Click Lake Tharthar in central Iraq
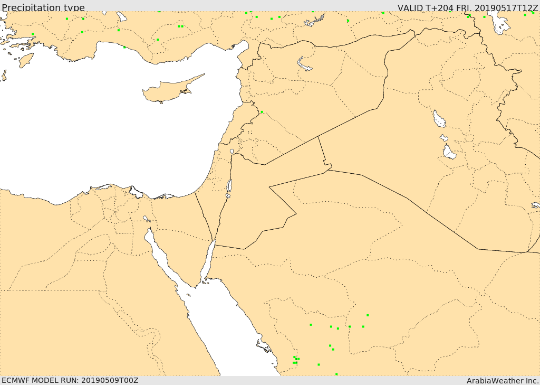The image size is (540, 385). 439,119
